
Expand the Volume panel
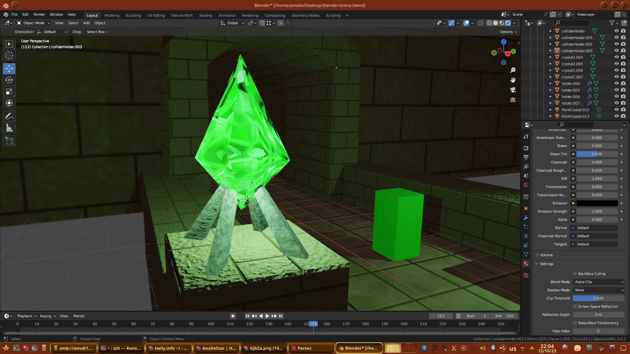coord(546,255)
